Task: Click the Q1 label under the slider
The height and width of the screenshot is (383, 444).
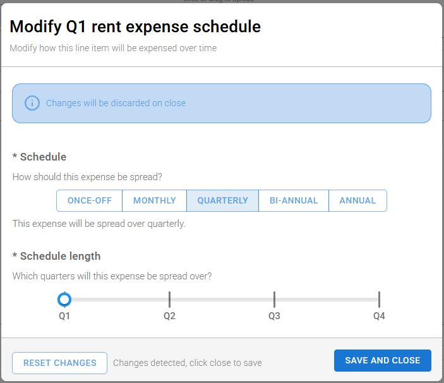Action: pos(64,315)
